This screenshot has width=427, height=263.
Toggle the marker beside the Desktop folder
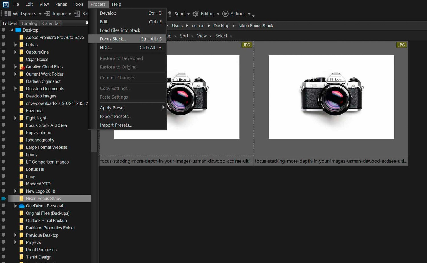point(3,30)
